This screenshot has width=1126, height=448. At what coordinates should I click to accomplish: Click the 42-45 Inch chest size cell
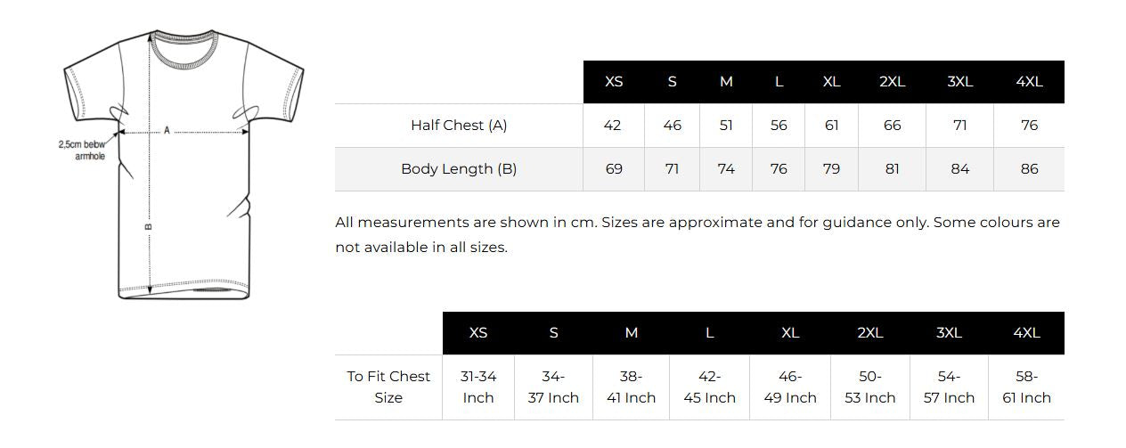tap(710, 387)
